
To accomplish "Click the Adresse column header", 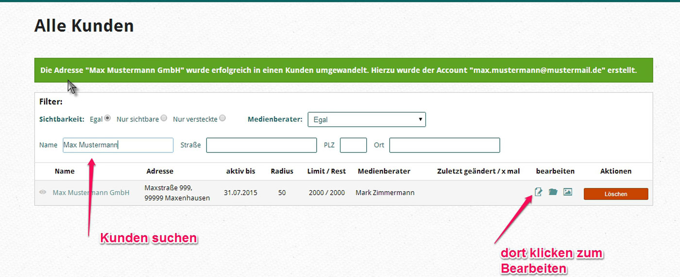I will click(x=160, y=171).
